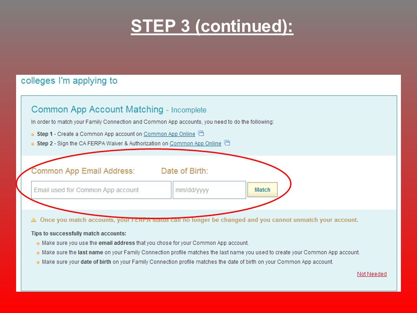This screenshot has height=313, width=417.
Task: Click the 'Common App Email Address:' label
Action: 83,171
